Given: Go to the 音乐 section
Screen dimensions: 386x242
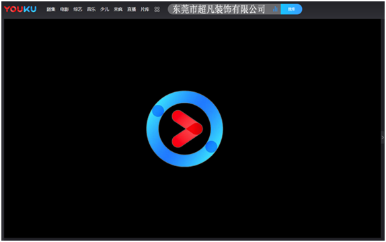Looking at the screenshot, I should click(91, 9).
